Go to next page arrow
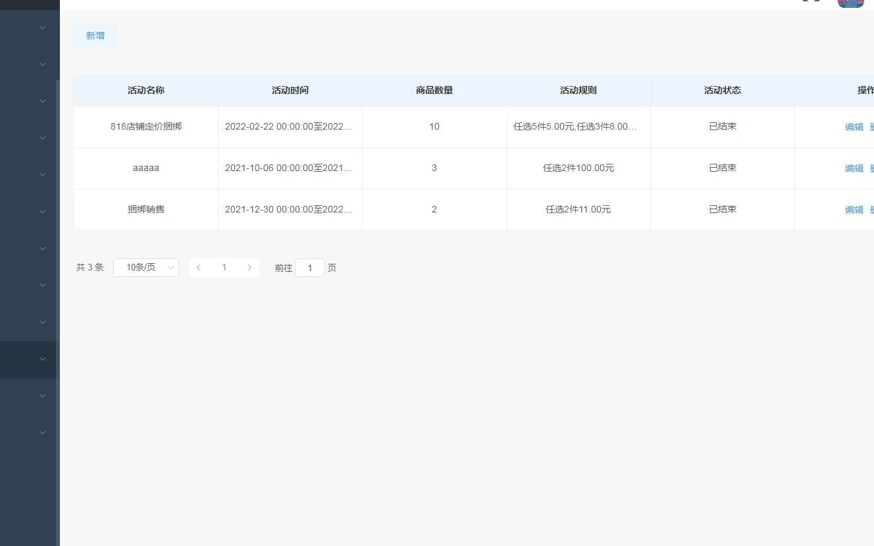The height and width of the screenshot is (546, 874). (249, 268)
